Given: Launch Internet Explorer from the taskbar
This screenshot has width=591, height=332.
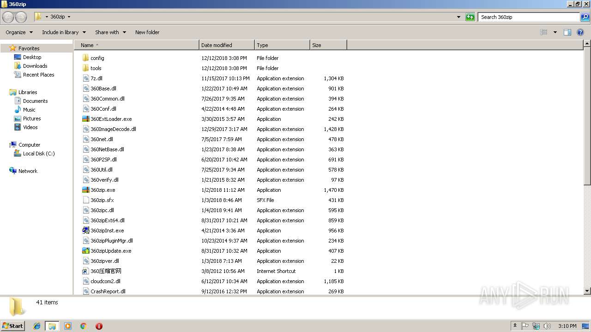Looking at the screenshot, I should point(37,326).
